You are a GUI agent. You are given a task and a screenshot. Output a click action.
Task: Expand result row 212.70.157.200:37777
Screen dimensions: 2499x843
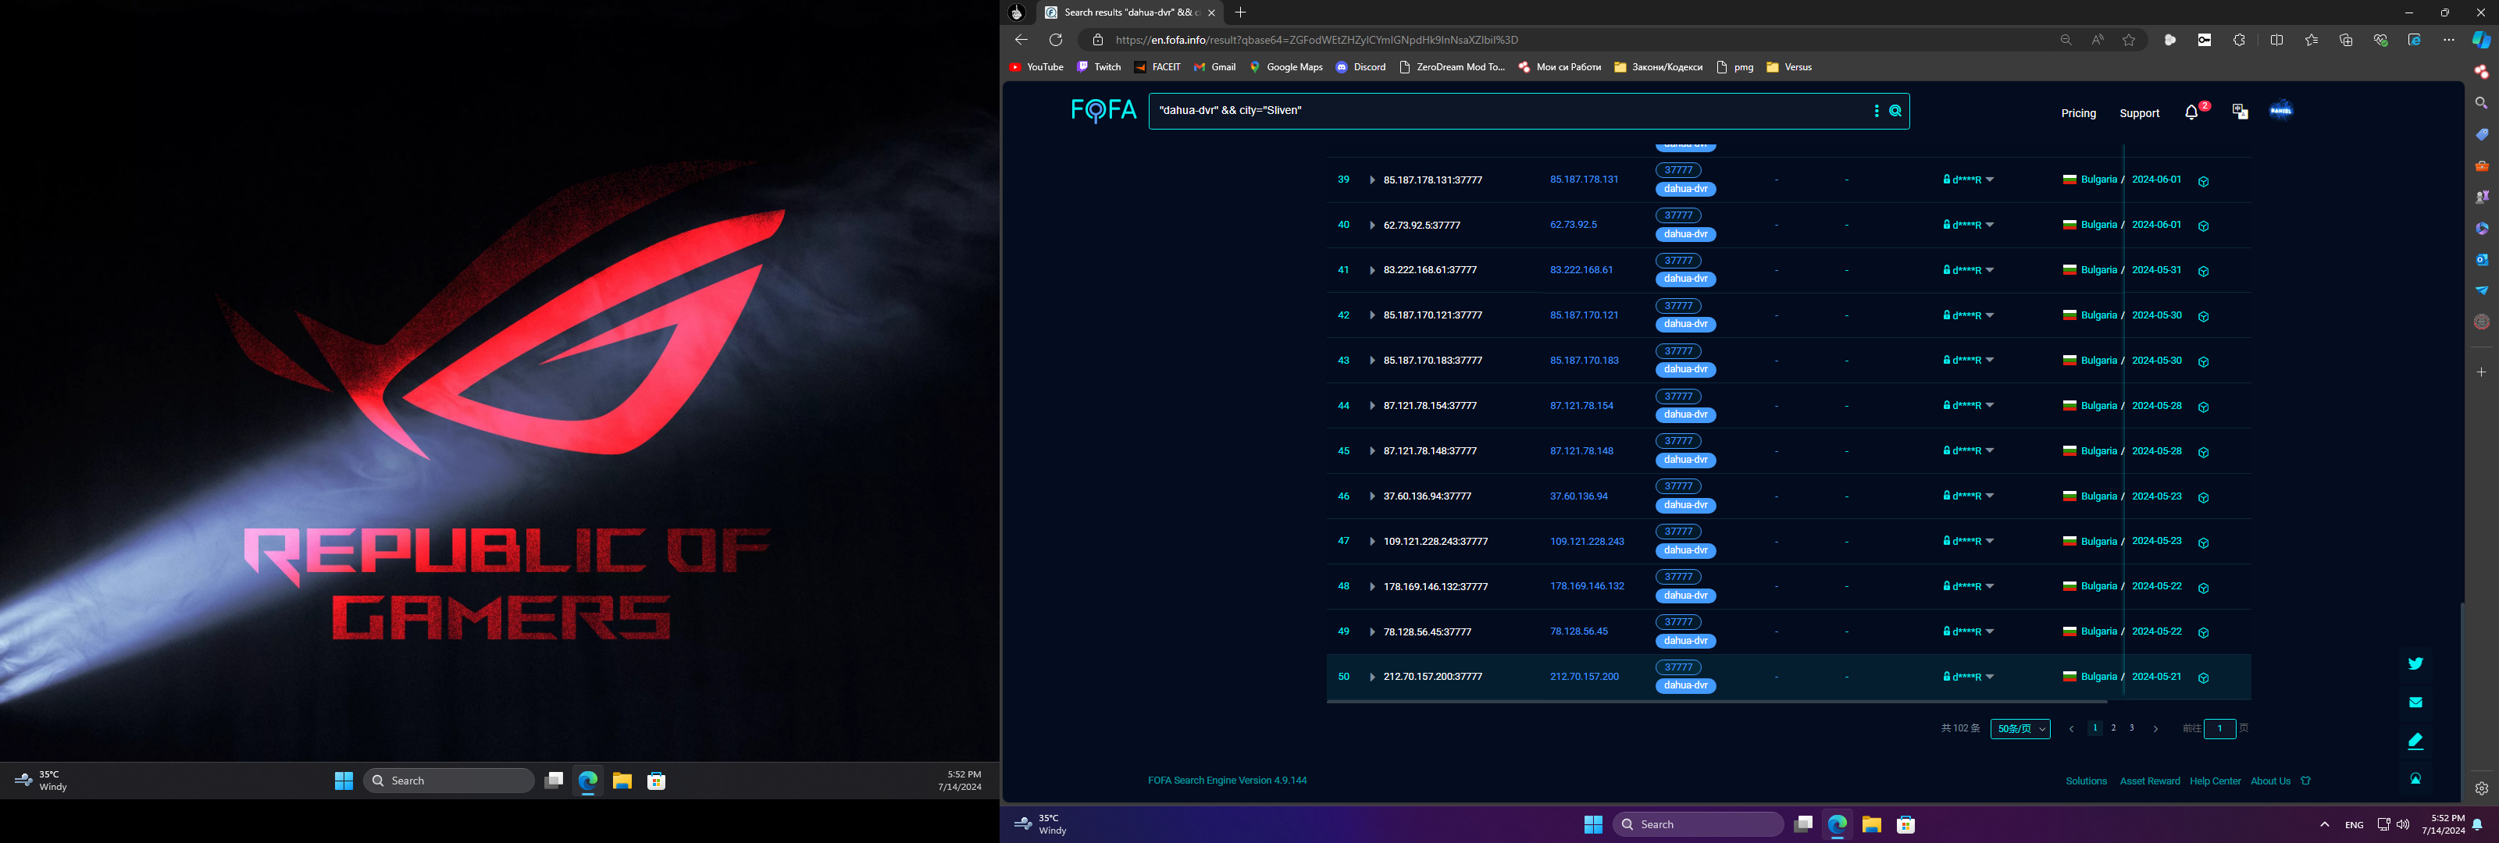click(x=1372, y=677)
